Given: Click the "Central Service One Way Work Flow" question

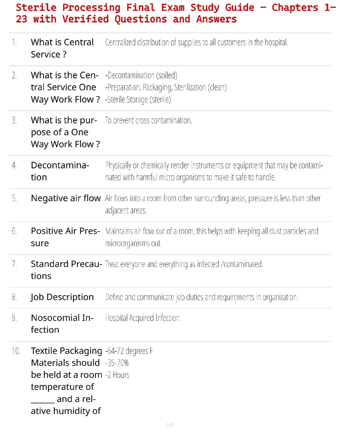Looking at the screenshot, I should point(65,87).
